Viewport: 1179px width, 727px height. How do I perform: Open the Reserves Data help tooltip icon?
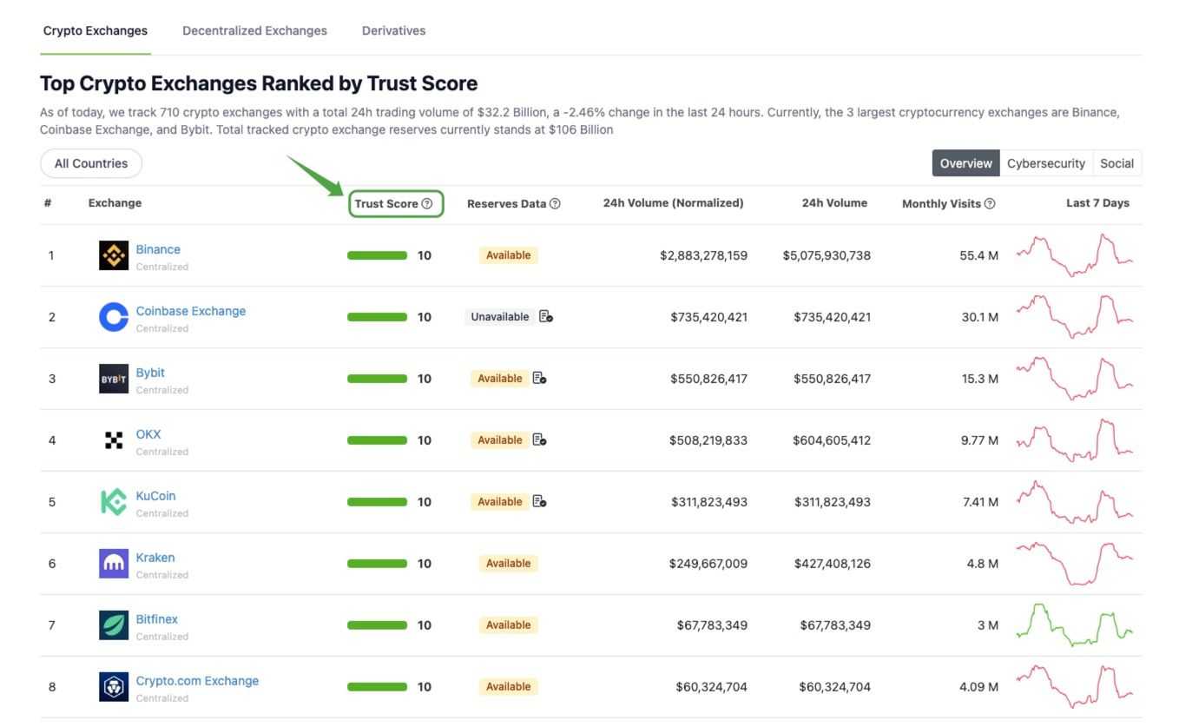(555, 203)
